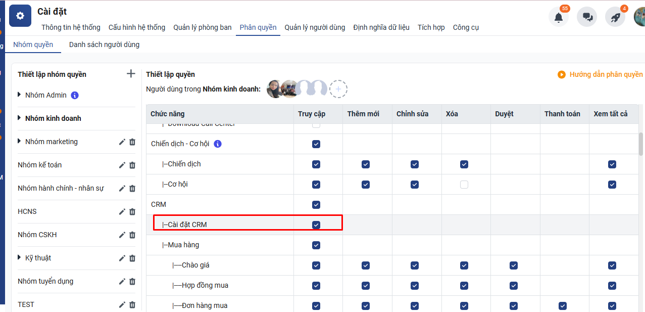Open Hướng dẫn phân quyền guide link

[x=601, y=74]
